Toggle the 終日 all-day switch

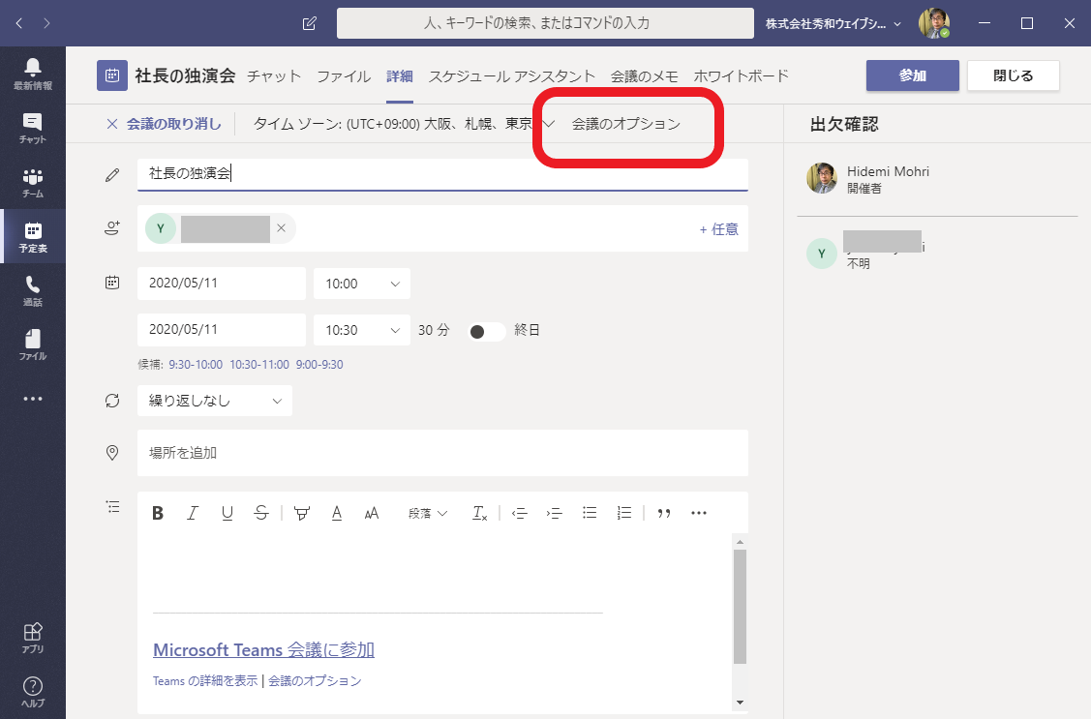tap(486, 330)
